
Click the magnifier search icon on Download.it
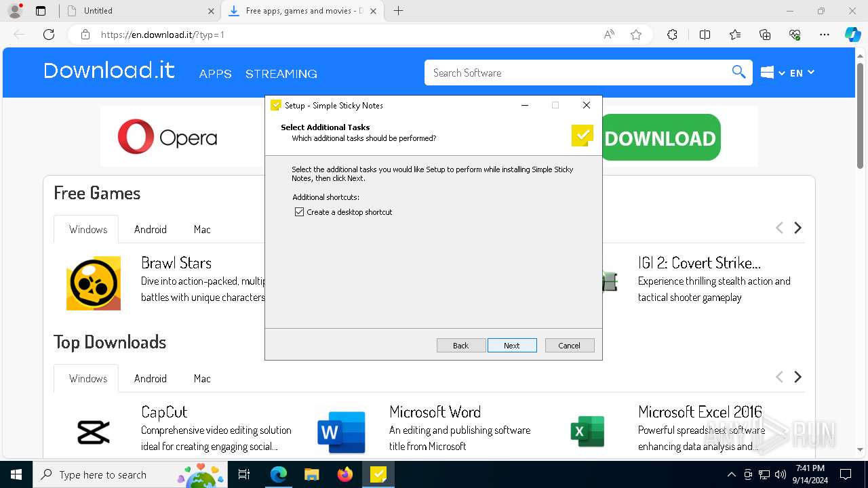click(x=739, y=73)
